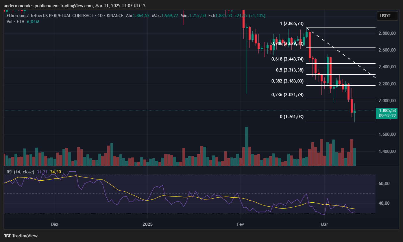403x242 pixels.
Task: Click the 2.200,00 price axis label
Action: click(387, 84)
